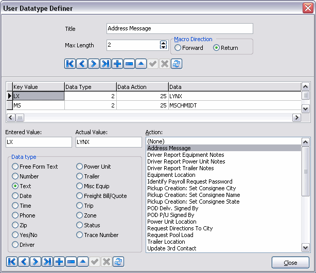The image size is (316, 273).
Task: Jump to the last record in the bottom navigator
Action: tap(47, 262)
